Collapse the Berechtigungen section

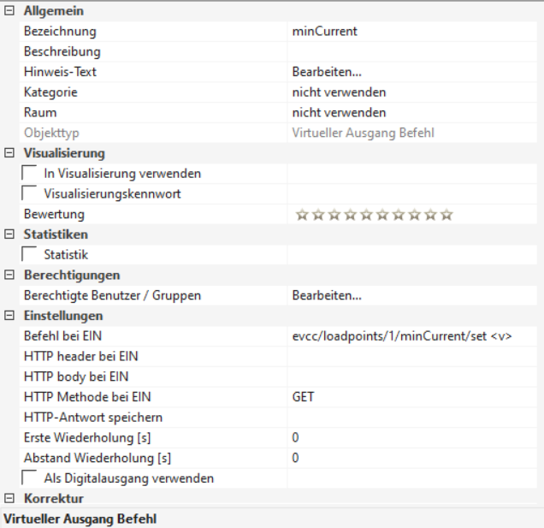pyautogui.click(x=9, y=275)
